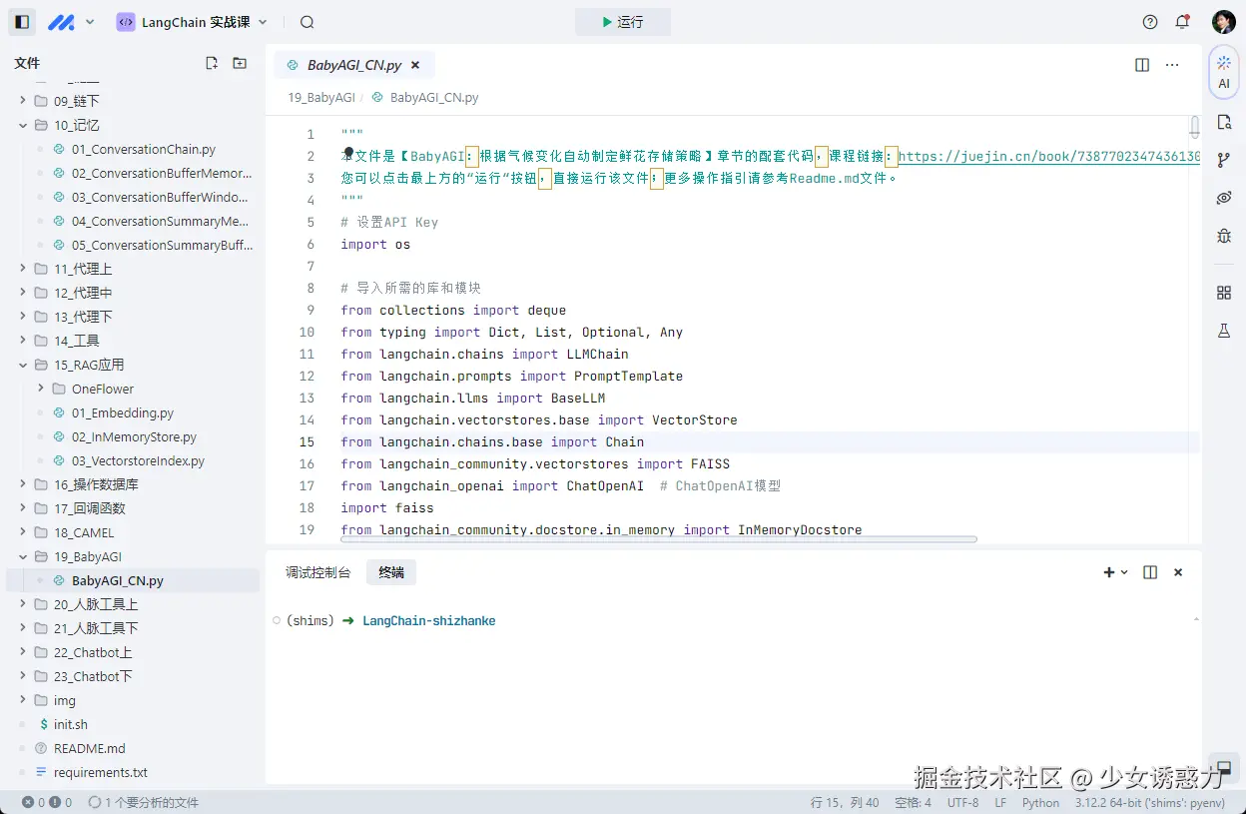
Task: Toggle the left sidebar panel icon
Action: pyautogui.click(x=22, y=22)
